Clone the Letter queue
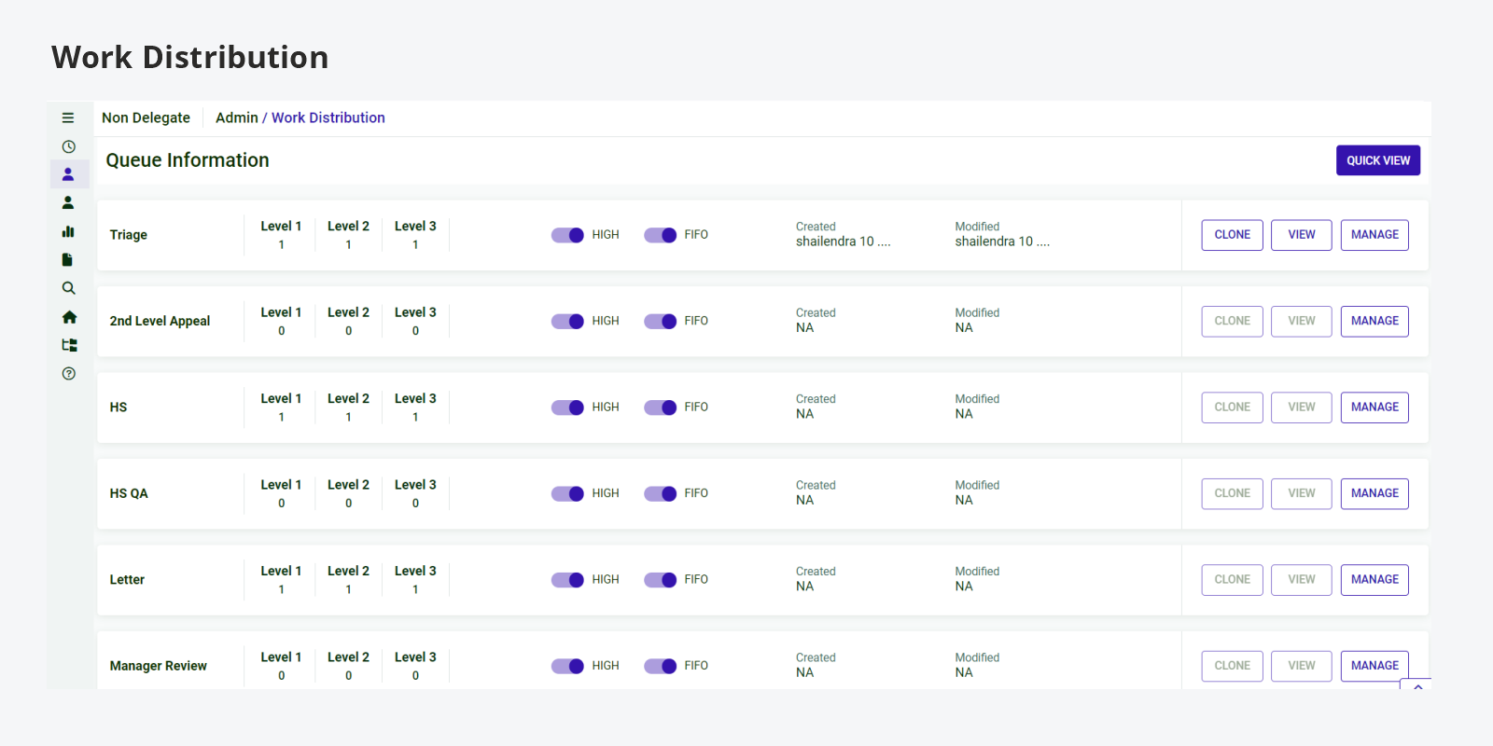This screenshot has height=746, width=1493. (1233, 580)
